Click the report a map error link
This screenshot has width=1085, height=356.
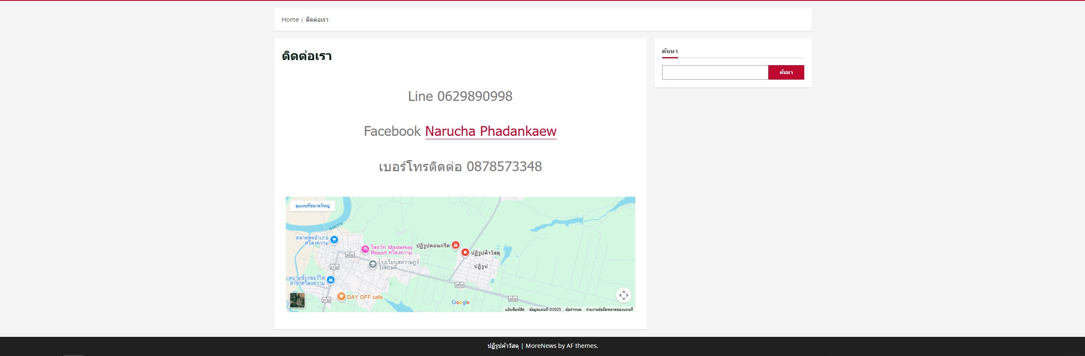609,310
